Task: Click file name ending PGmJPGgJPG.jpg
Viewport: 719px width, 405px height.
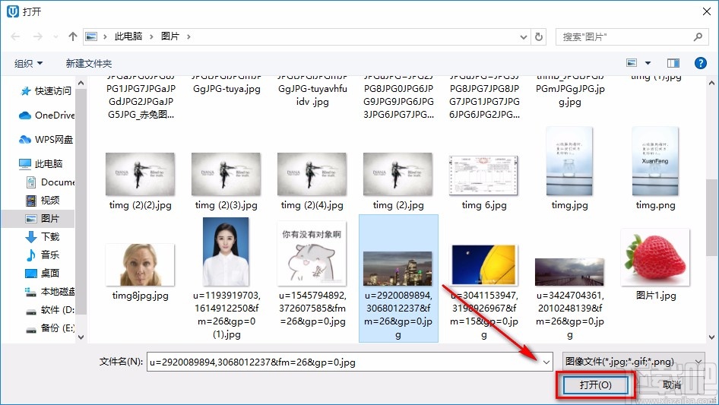Action: point(570,95)
